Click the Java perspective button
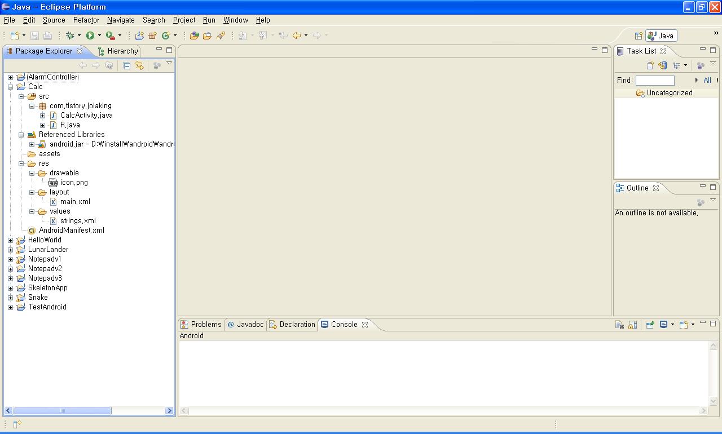 (661, 36)
